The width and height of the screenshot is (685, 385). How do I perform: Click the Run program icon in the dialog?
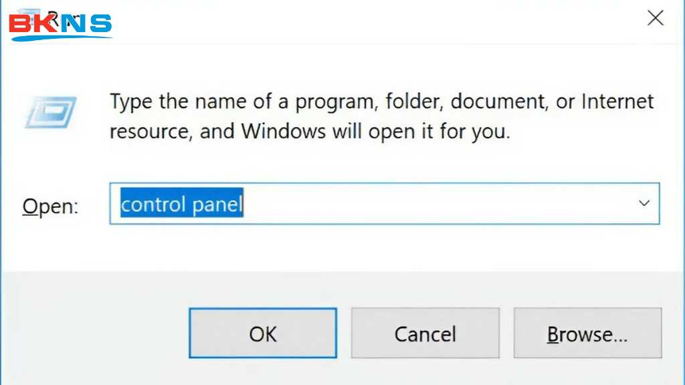50,114
